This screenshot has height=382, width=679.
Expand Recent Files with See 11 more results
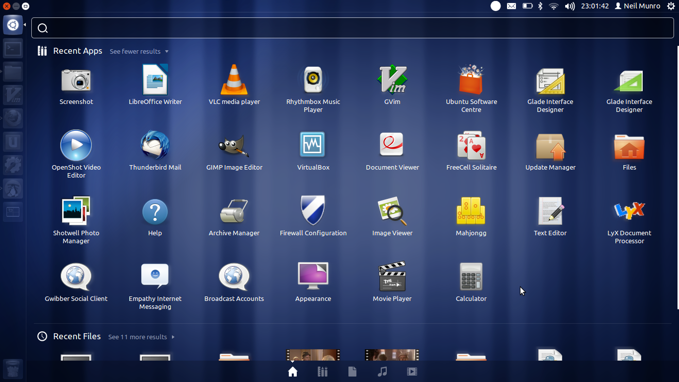[x=142, y=337]
